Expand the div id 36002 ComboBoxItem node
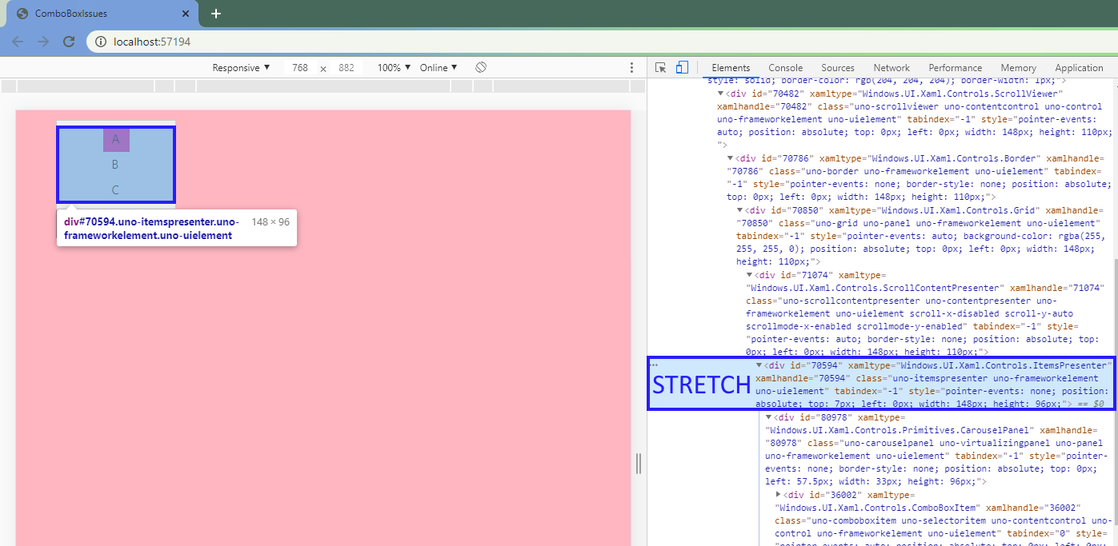The width and height of the screenshot is (1118, 546). [778, 495]
